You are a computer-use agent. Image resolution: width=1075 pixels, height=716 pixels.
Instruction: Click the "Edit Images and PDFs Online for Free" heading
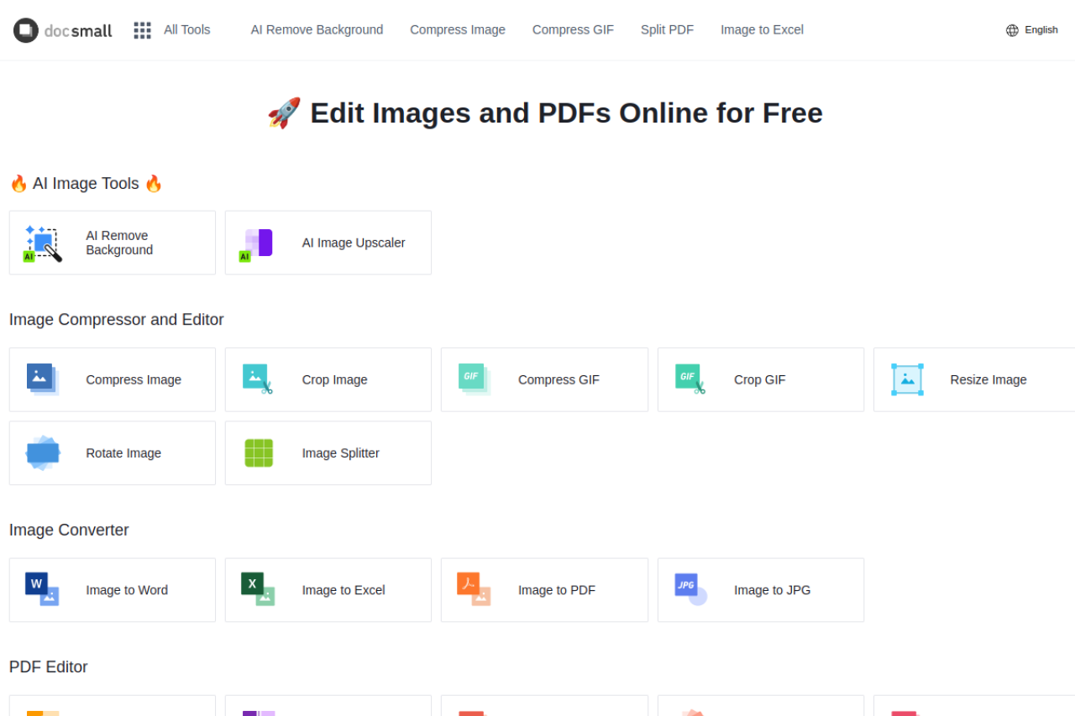pos(545,112)
